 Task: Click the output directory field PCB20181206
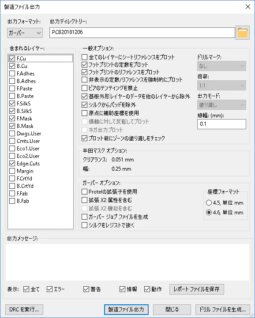142,33
